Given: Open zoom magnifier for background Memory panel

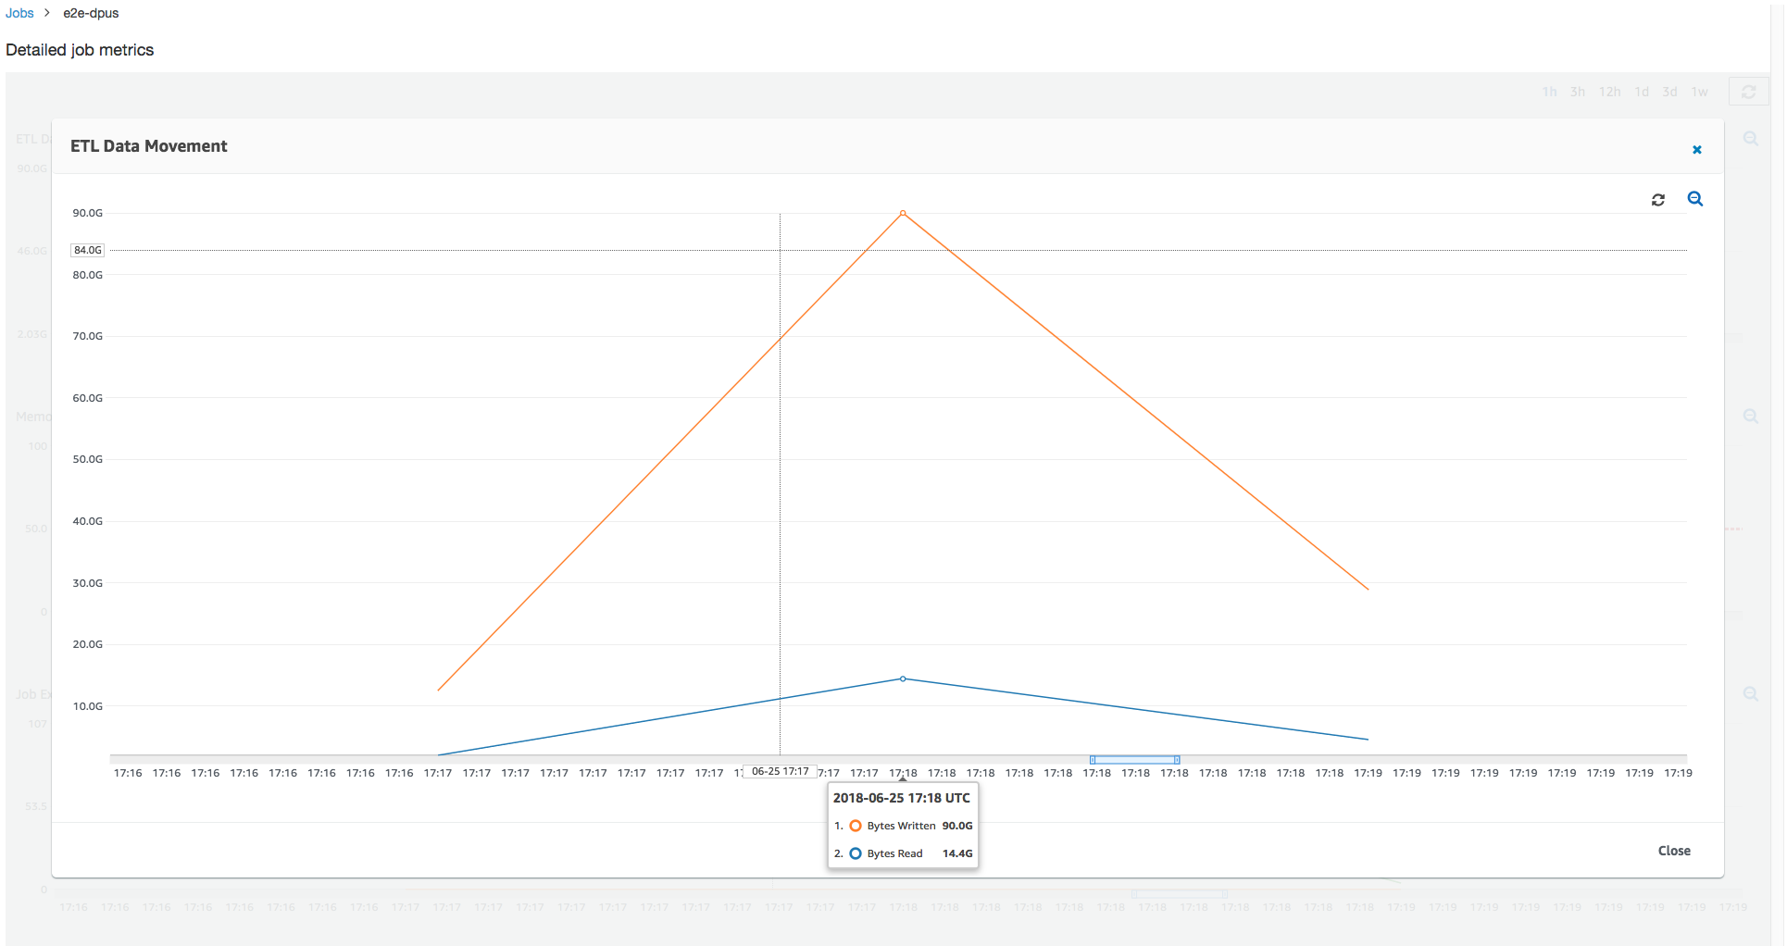Looking at the screenshot, I should (1750, 417).
